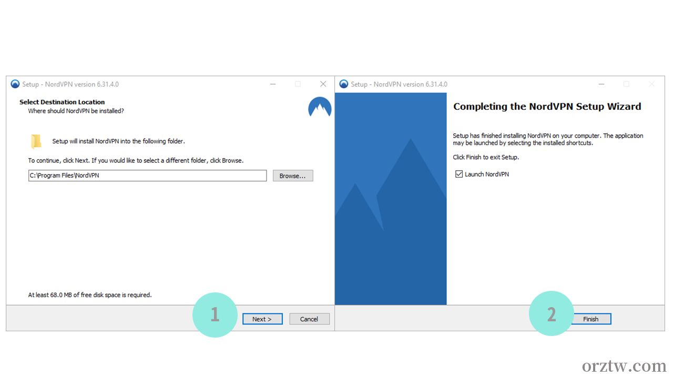
Task: Open the Browse... folder picker
Action: point(293,176)
